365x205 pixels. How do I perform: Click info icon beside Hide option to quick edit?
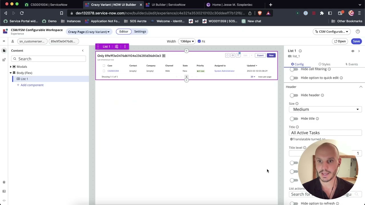(341, 78)
